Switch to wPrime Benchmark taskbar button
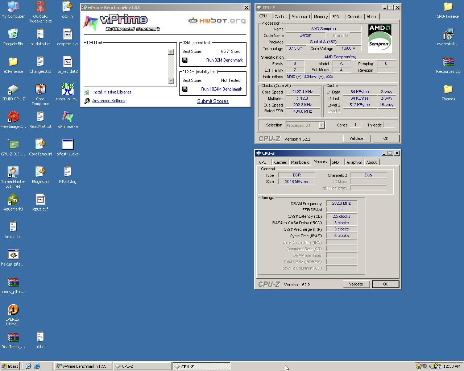The height and width of the screenshot is (371, 464). (83, 366)
